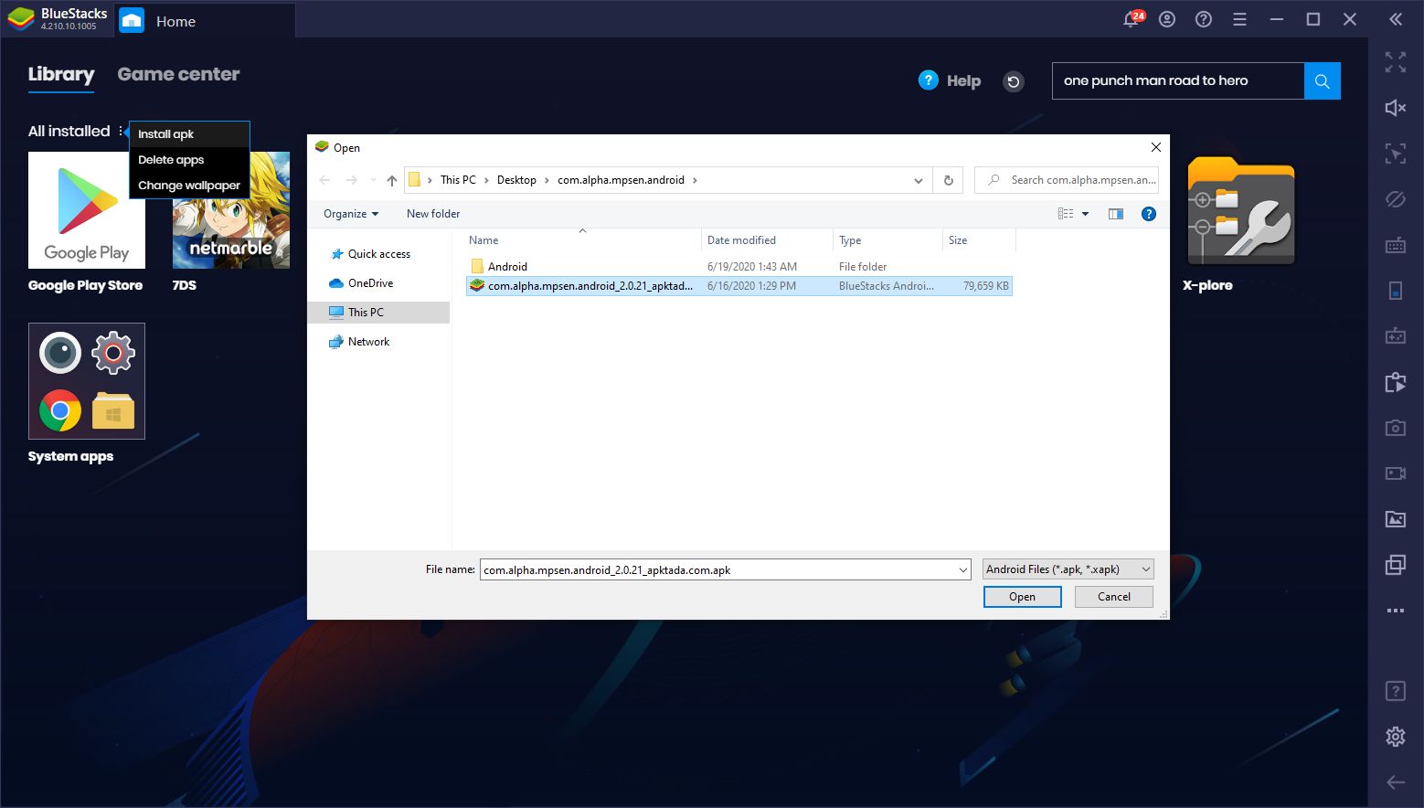Click This PC in breadcrumb path

[458, 180]
